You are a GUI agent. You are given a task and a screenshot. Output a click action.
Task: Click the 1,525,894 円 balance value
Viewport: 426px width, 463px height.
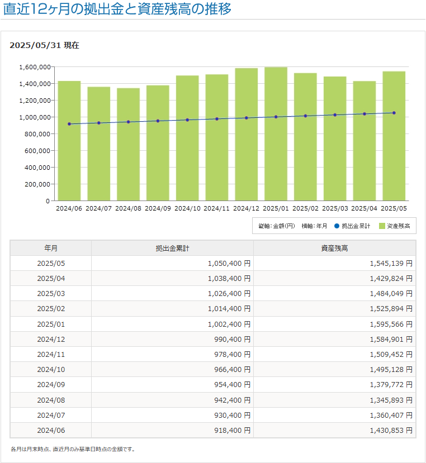[391, 308]
